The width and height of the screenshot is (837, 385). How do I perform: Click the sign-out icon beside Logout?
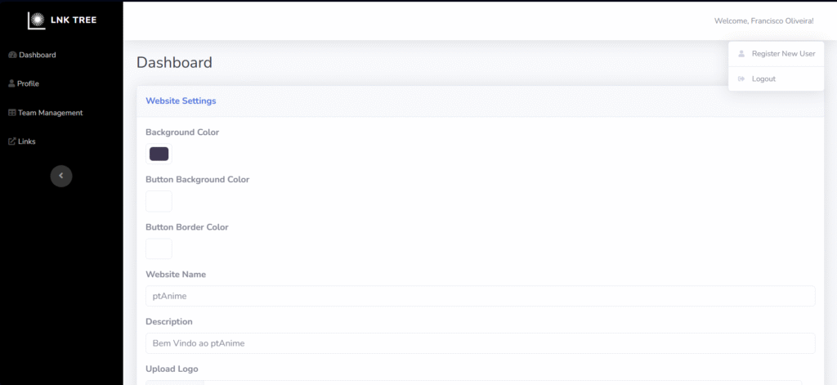click(x=741, y=79)
